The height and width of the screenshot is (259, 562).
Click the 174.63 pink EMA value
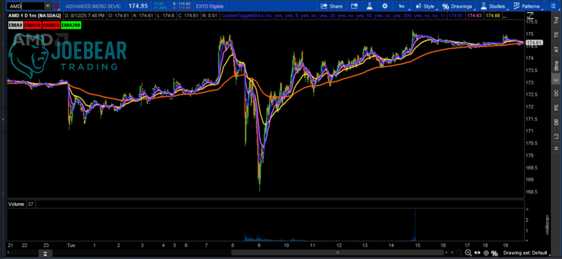tap(474, 16)
